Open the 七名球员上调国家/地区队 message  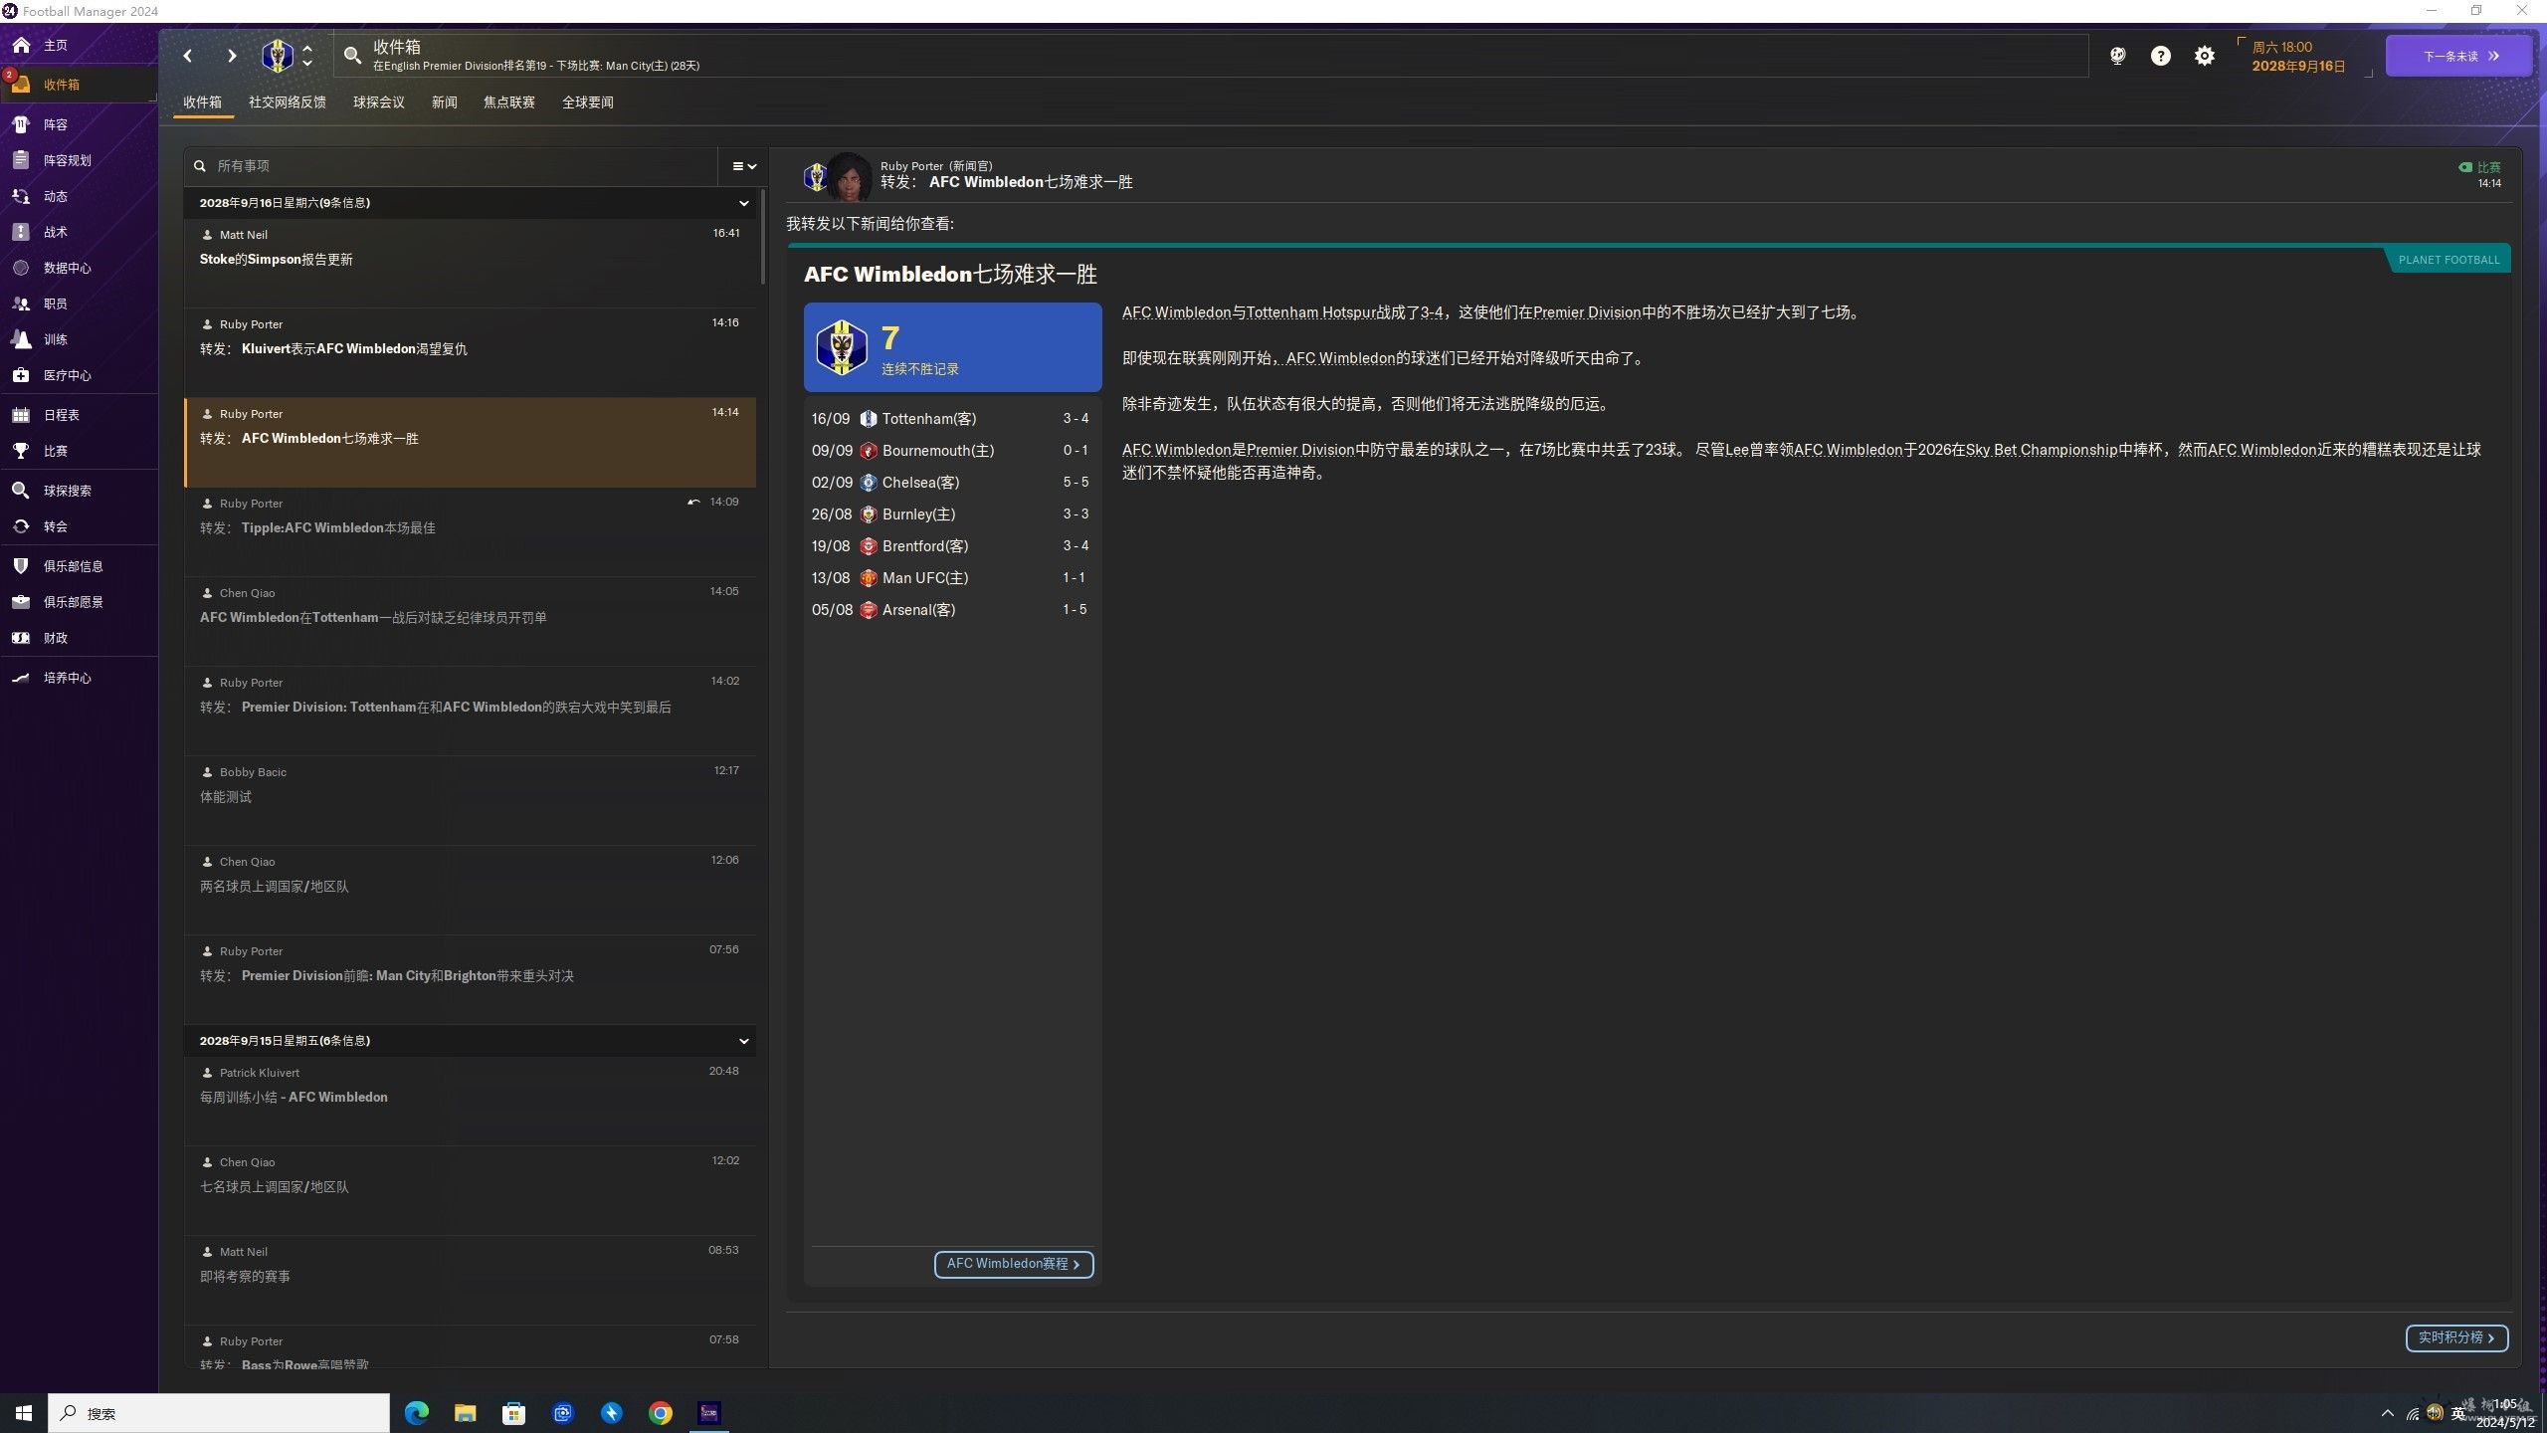[x=470, y=1190]
